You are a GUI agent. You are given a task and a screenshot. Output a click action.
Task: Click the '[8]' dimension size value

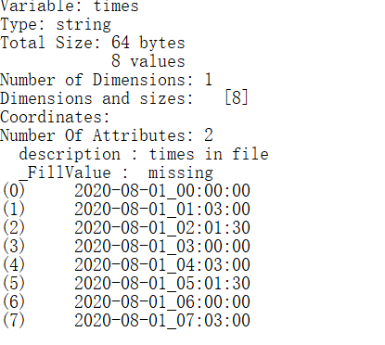click(x=237, y=97)
